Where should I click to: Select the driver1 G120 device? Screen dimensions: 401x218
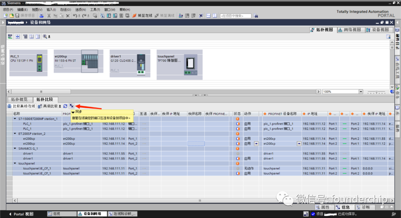coord(130,64)
